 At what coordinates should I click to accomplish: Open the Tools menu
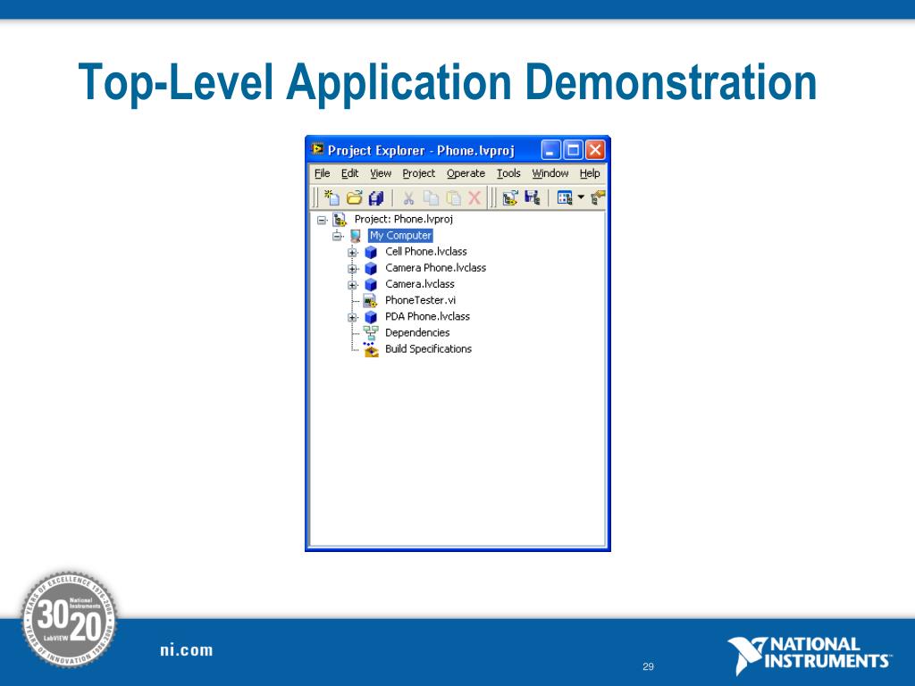pyautogui.click(x=508, y=173)
